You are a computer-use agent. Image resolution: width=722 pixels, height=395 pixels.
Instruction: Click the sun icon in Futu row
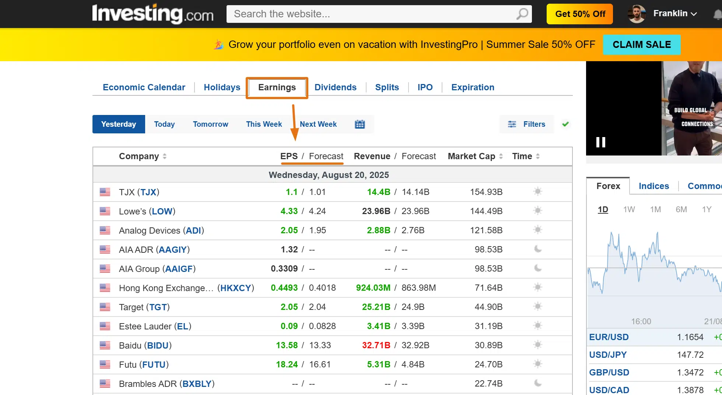[x=538, y=364]
